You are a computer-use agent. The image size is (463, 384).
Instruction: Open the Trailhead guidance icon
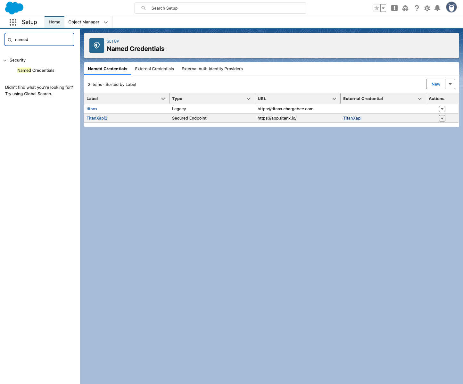(405, 8)
